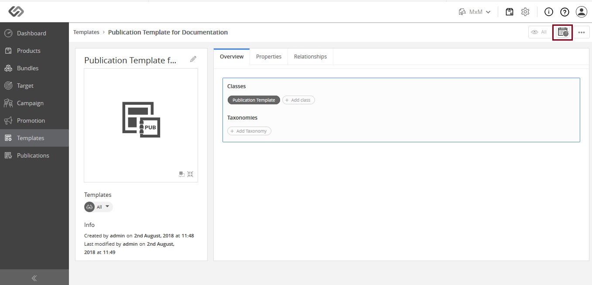The width and height of the screenshot is (592, 285).
Task: Switch to the Properties tab
Action: [x=269, y=57]
